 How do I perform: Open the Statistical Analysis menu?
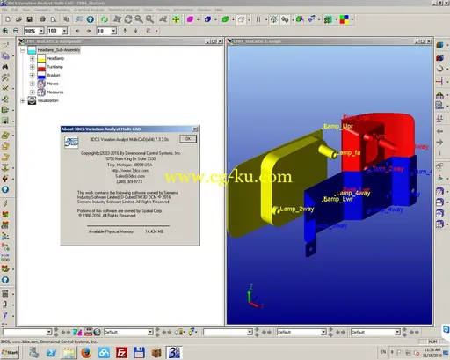(x=124, y=10)
